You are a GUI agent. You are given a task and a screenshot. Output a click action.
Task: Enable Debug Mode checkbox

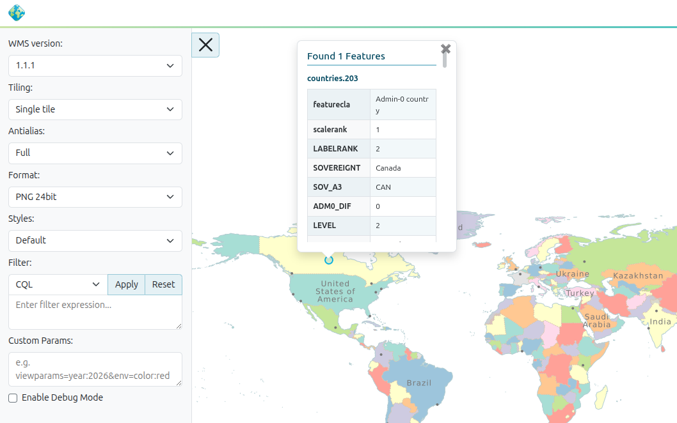pos(13,398)
